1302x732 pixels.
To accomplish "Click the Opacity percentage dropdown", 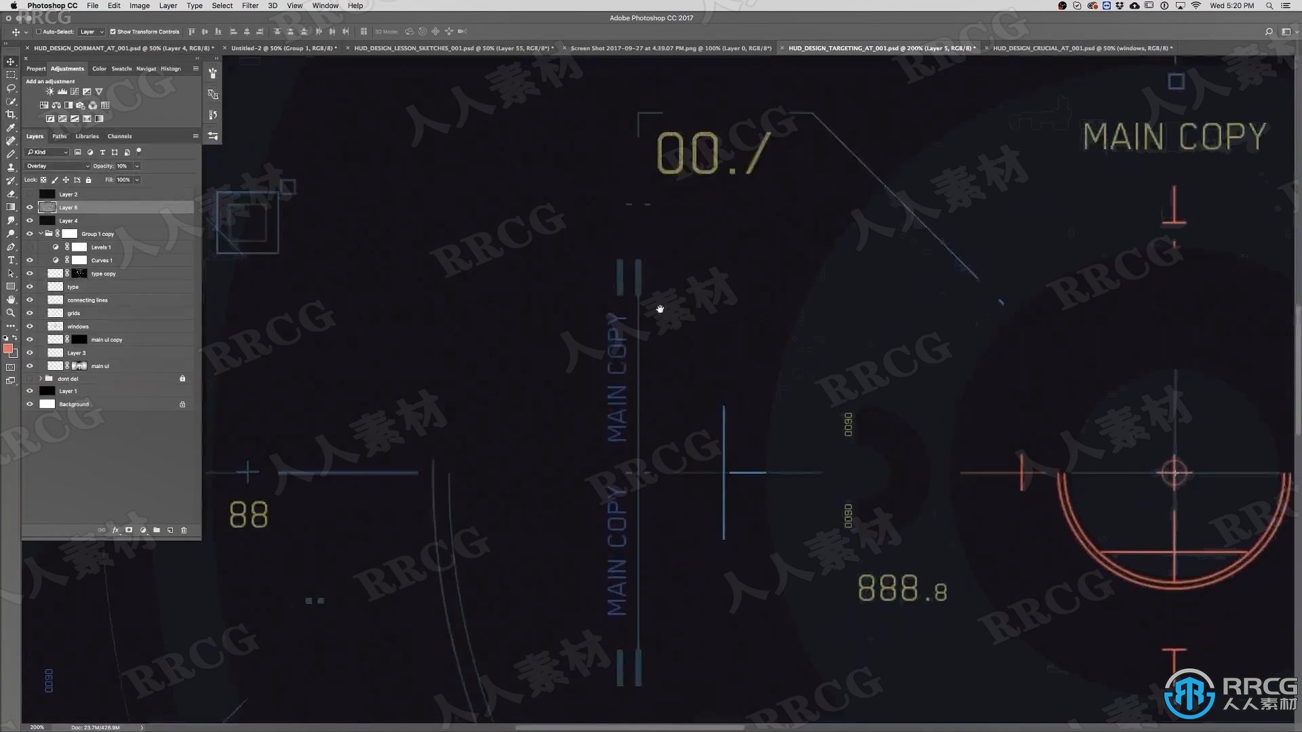I will [x=137, y=166].
